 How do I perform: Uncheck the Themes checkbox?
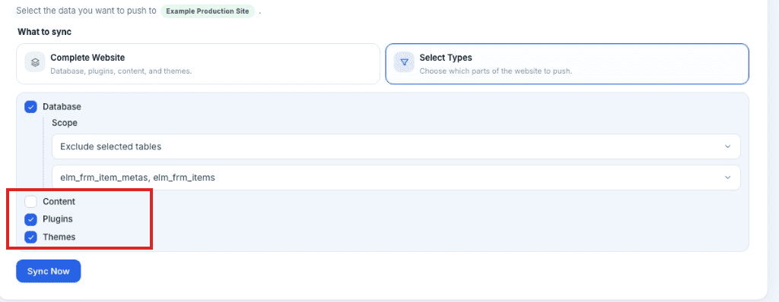(x=30, y=237)
